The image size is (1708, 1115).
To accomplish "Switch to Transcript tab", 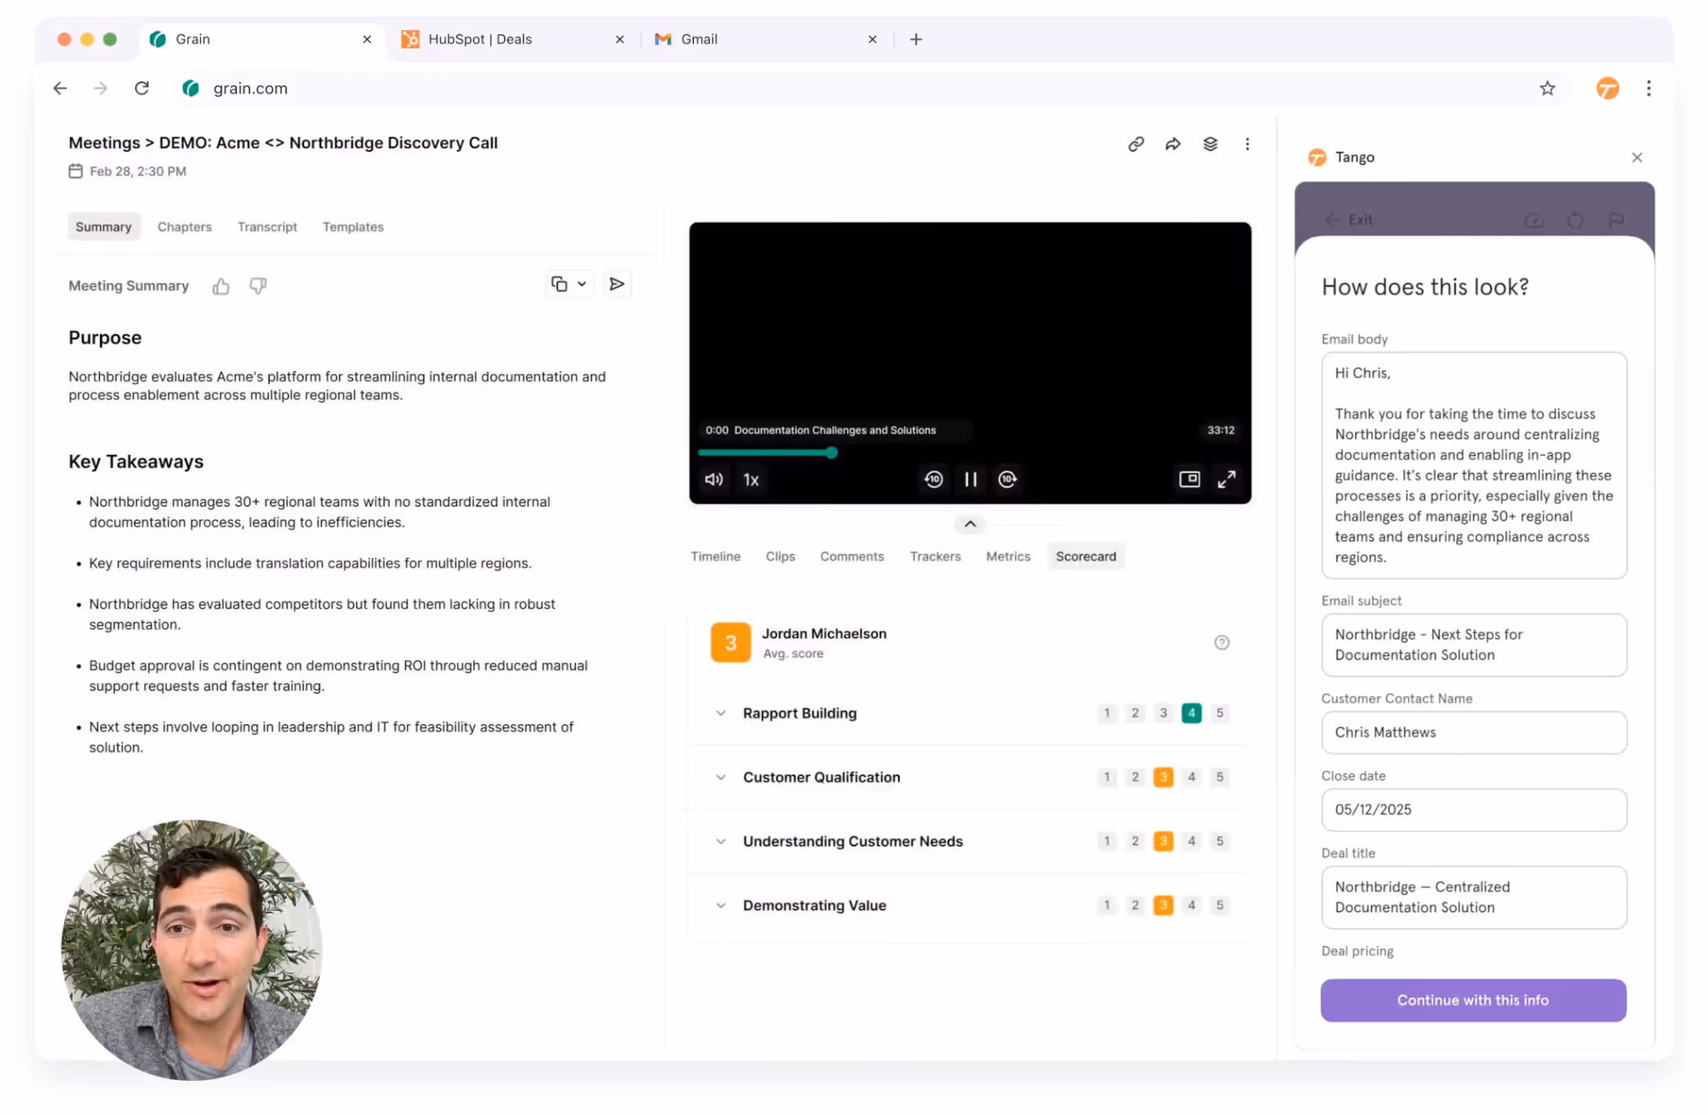I will click(x=267, y=227).
